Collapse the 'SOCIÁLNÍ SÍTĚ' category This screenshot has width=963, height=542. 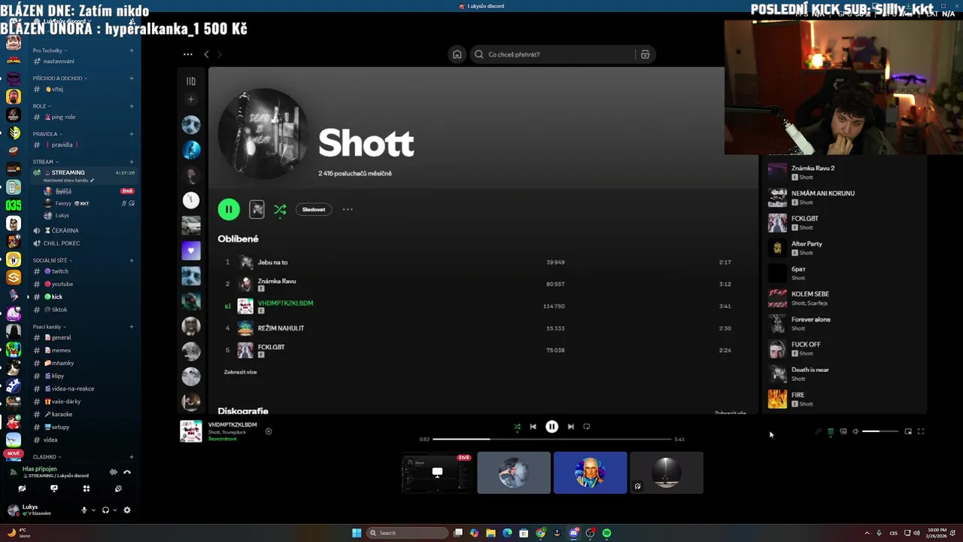coord(53,260)
